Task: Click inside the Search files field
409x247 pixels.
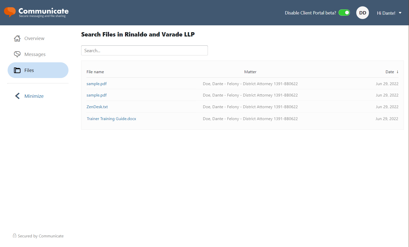Action: 145,50
